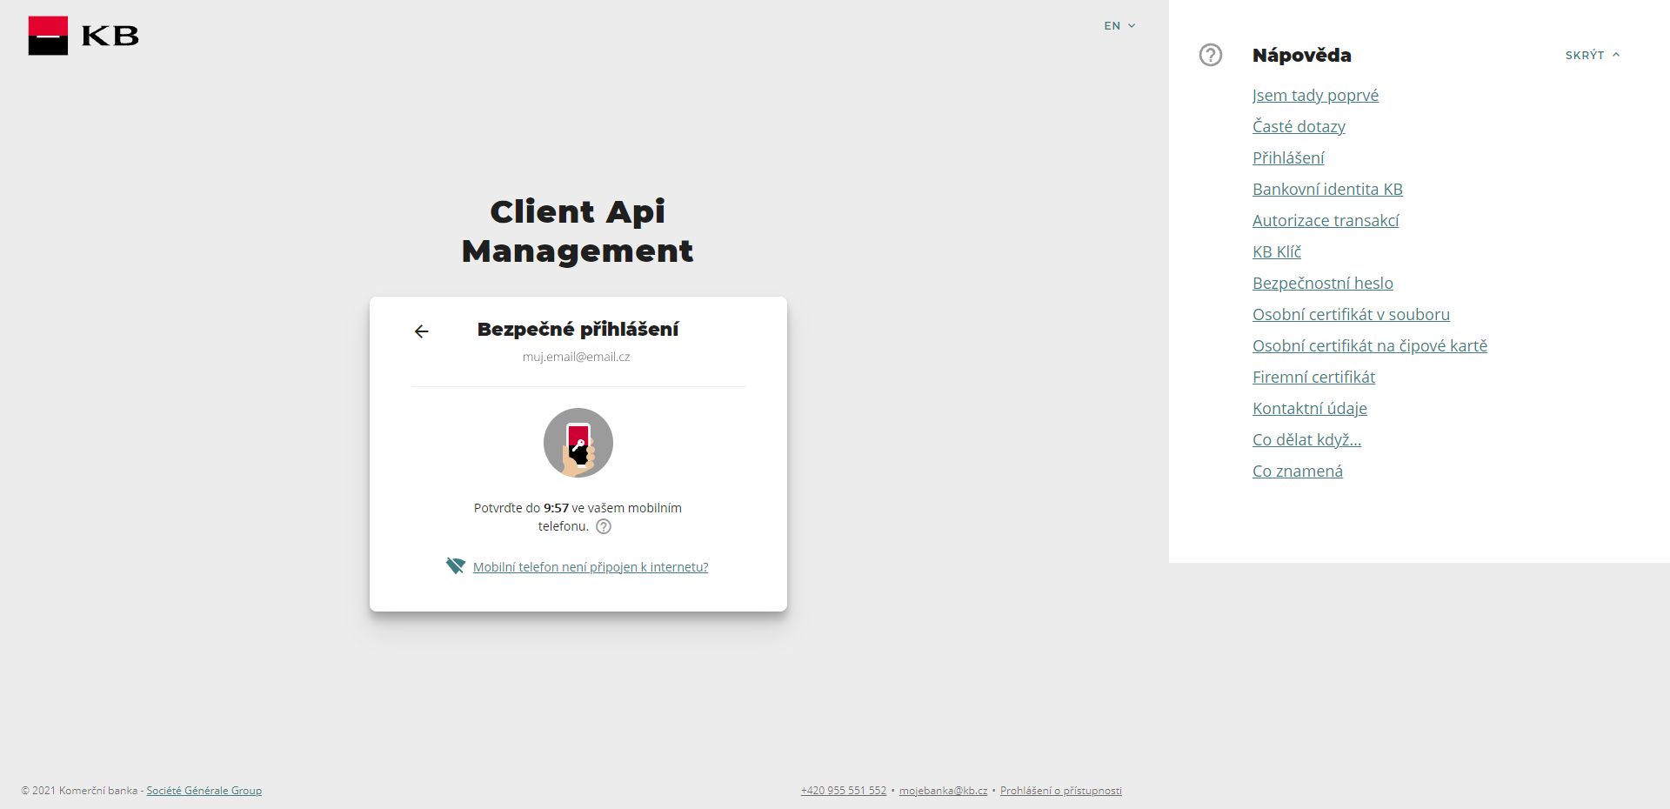The image size is (1670, 809).
Task: Open 'Osobní certifikát v souboru' link
Action: pos(1351,315)
